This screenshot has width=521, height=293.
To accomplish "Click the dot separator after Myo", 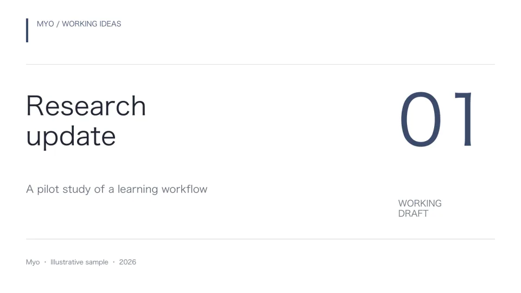I will pos(45,262).
